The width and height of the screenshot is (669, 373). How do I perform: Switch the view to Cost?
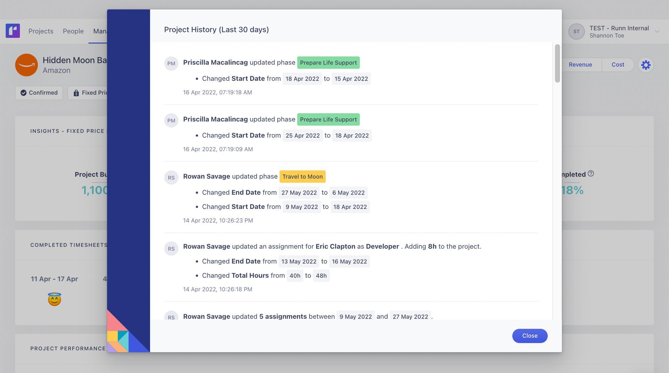pos(617,65)
